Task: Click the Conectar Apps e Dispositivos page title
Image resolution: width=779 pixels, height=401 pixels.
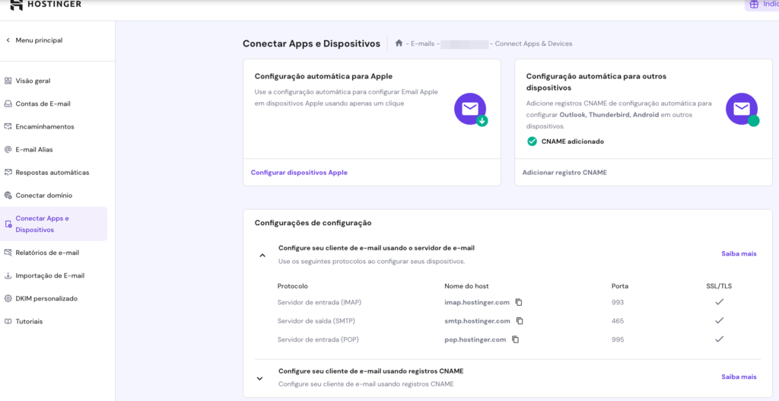Action: coord(311,43)
